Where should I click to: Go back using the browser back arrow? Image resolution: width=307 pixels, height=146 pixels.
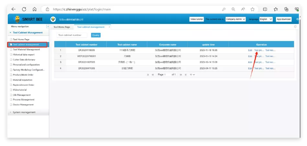click(13, 9)
